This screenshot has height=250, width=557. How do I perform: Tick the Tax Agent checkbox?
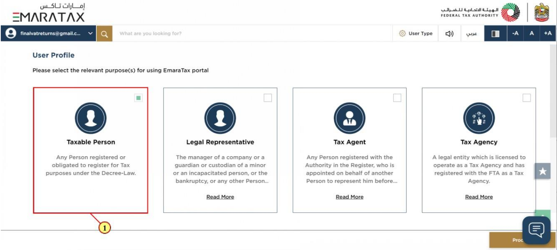click(397, 98)
